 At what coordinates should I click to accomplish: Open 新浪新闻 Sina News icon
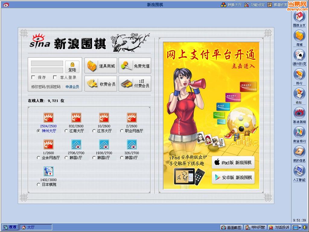[299, 114]
